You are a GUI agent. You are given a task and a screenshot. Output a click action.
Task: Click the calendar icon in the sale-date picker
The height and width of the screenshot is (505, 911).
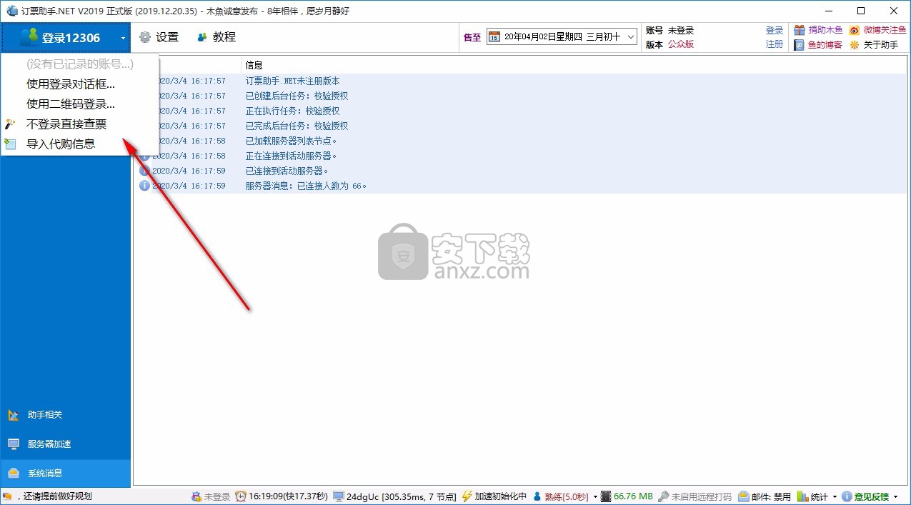(494, 36)
